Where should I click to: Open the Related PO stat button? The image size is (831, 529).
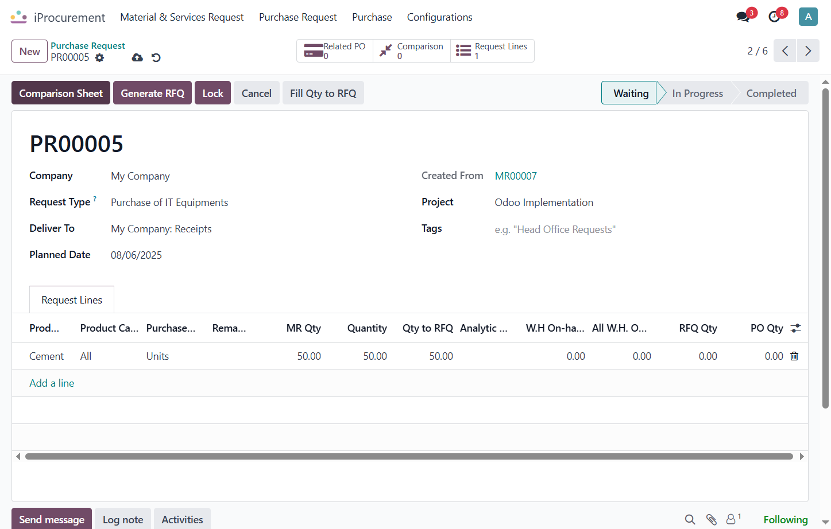(335, 50)
